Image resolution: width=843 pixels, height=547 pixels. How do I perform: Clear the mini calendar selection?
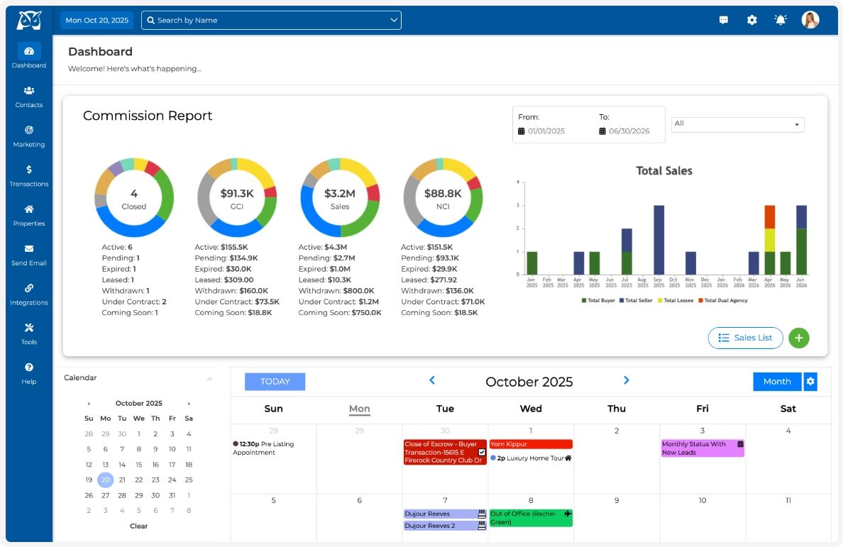point(138,526)
